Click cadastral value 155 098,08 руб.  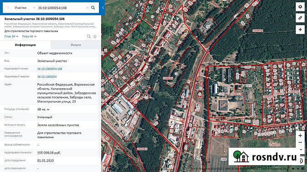pos(49,153)
